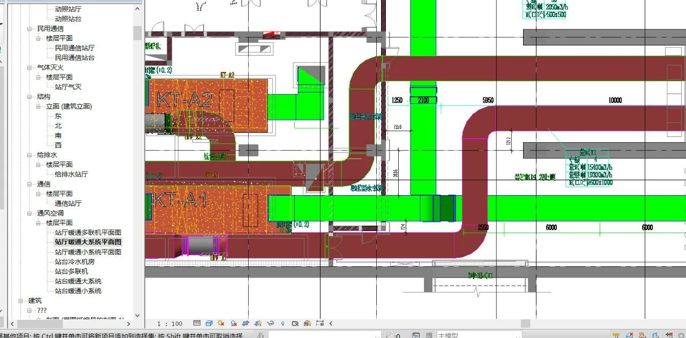Open the 南 elevation view

click(58, 135)
